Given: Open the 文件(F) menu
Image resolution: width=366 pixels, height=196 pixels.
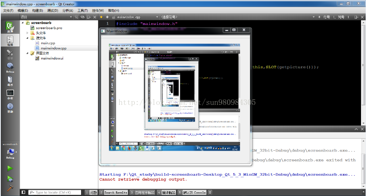Looking at the screenshot, I should [8, 10].
